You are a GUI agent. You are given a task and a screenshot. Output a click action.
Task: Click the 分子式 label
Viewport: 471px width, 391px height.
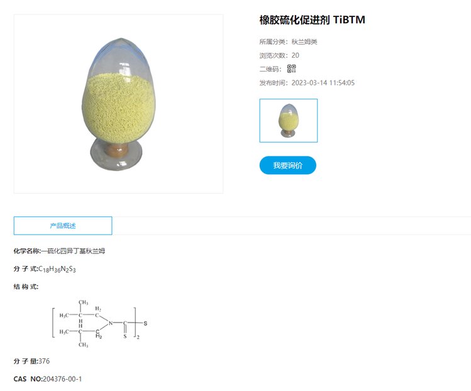tap(26, 269)
